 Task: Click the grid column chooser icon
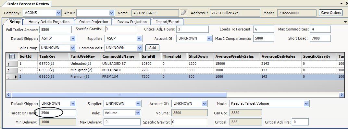pyautogui.click(x=12, y=56)
